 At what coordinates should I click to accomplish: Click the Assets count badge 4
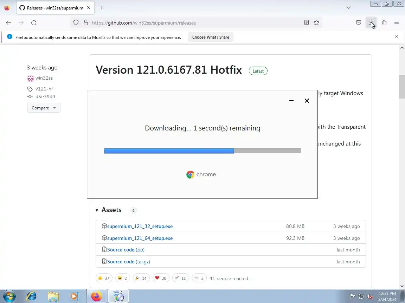click(x=133, y=210)
